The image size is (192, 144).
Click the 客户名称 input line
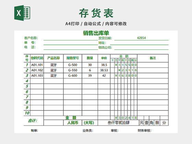pos(71,38)
